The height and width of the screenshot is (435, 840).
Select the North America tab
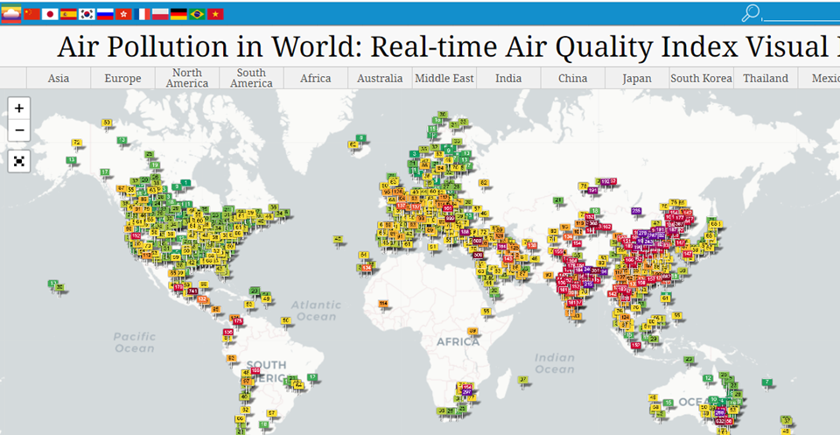pyautogui.click(x=187, y=78)
